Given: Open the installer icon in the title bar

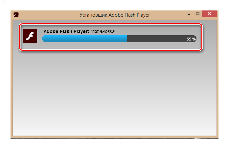Looking at the screenshot, I should click(16, 15).
